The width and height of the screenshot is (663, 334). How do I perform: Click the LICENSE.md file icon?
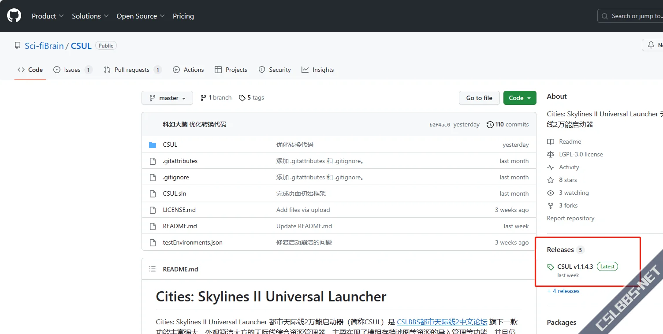pos(153,210)
